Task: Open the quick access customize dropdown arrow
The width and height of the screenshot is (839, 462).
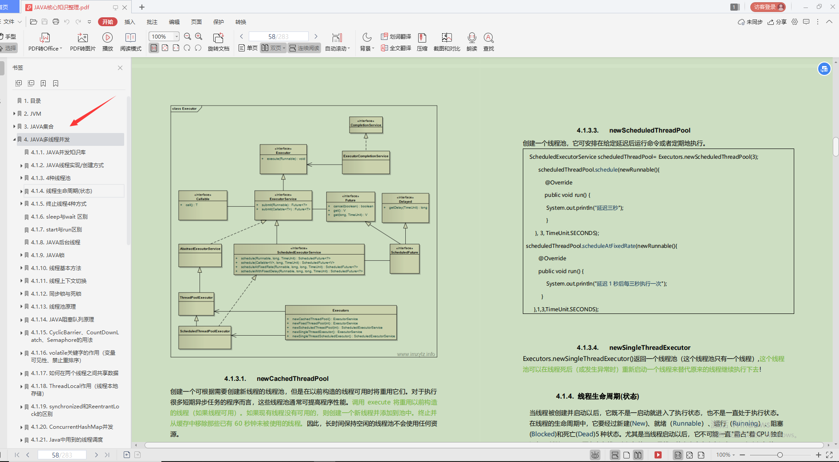Action: (x=89, y=22)
